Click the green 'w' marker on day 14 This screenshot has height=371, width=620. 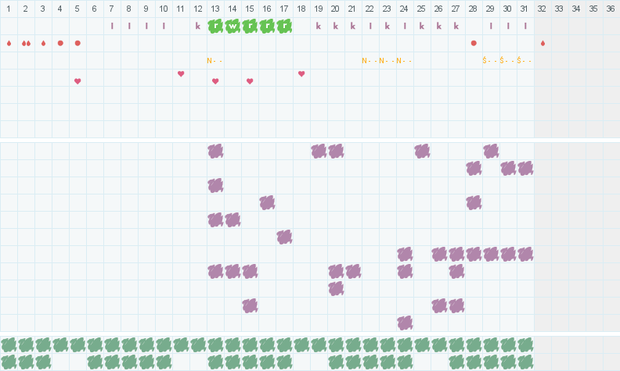tap(232, 26)
